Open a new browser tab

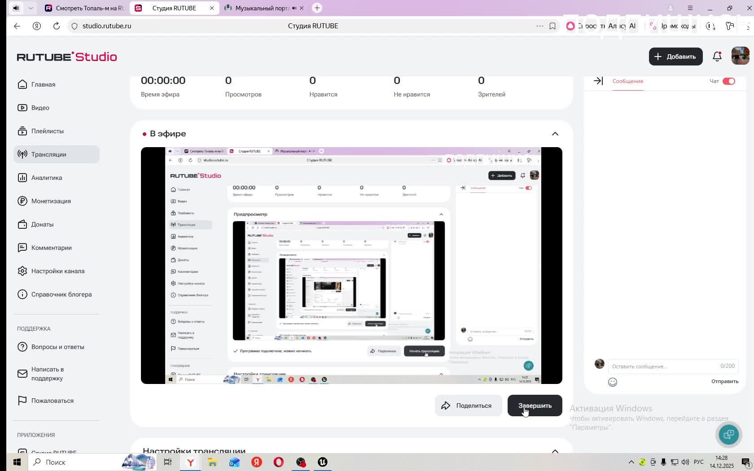pos(317,8)
